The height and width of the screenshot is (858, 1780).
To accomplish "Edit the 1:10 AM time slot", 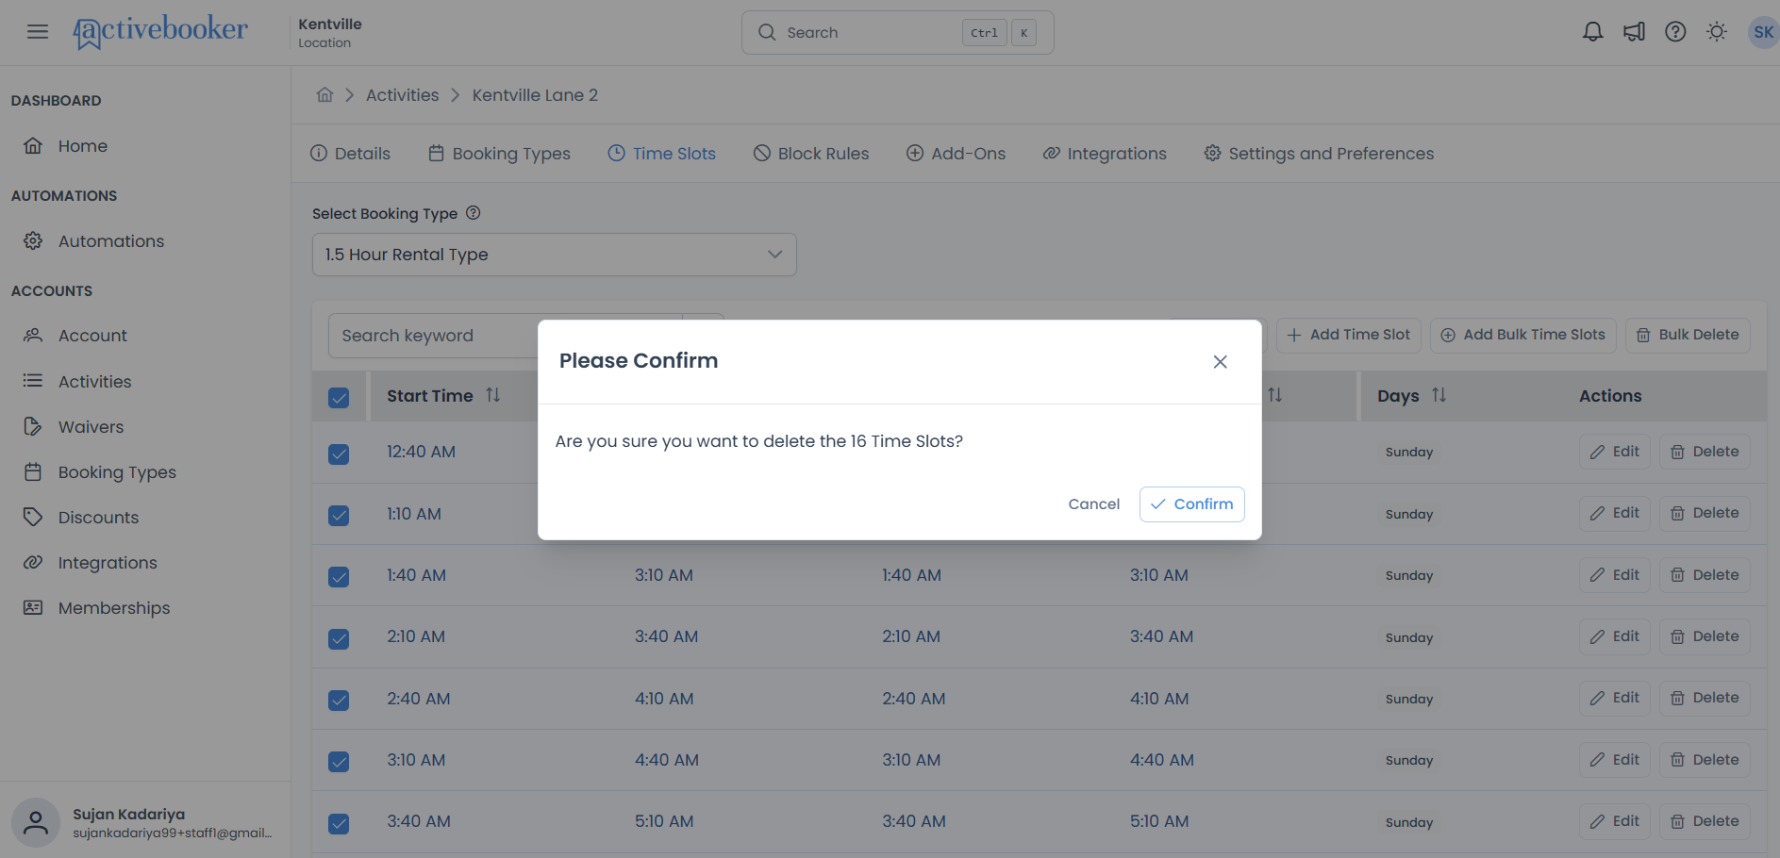I will [1614, 513].
